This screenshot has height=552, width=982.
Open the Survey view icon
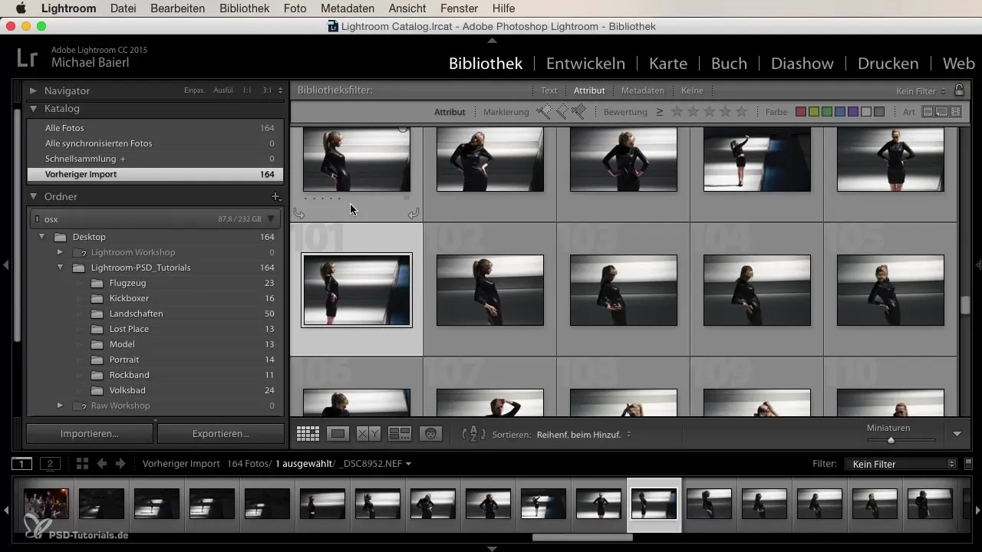(400, 434)
